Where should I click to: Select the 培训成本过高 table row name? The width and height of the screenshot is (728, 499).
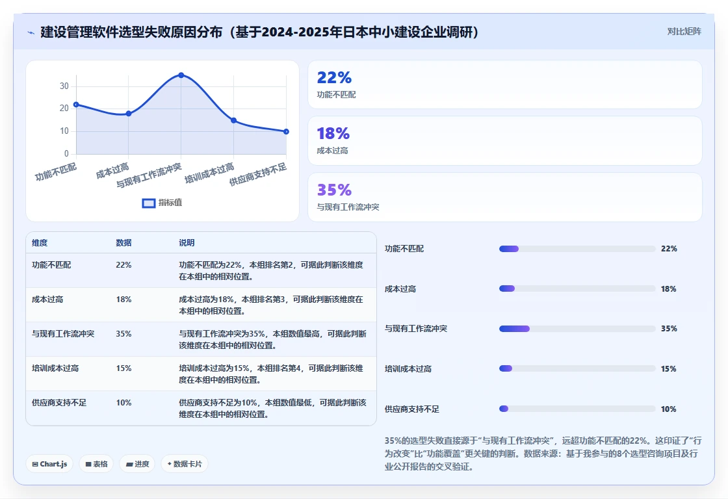point(55,368)
